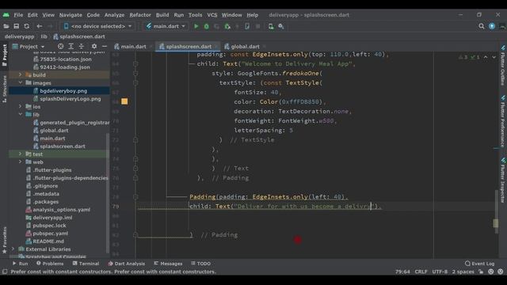Expand External Libraries node

pos(13,249)
